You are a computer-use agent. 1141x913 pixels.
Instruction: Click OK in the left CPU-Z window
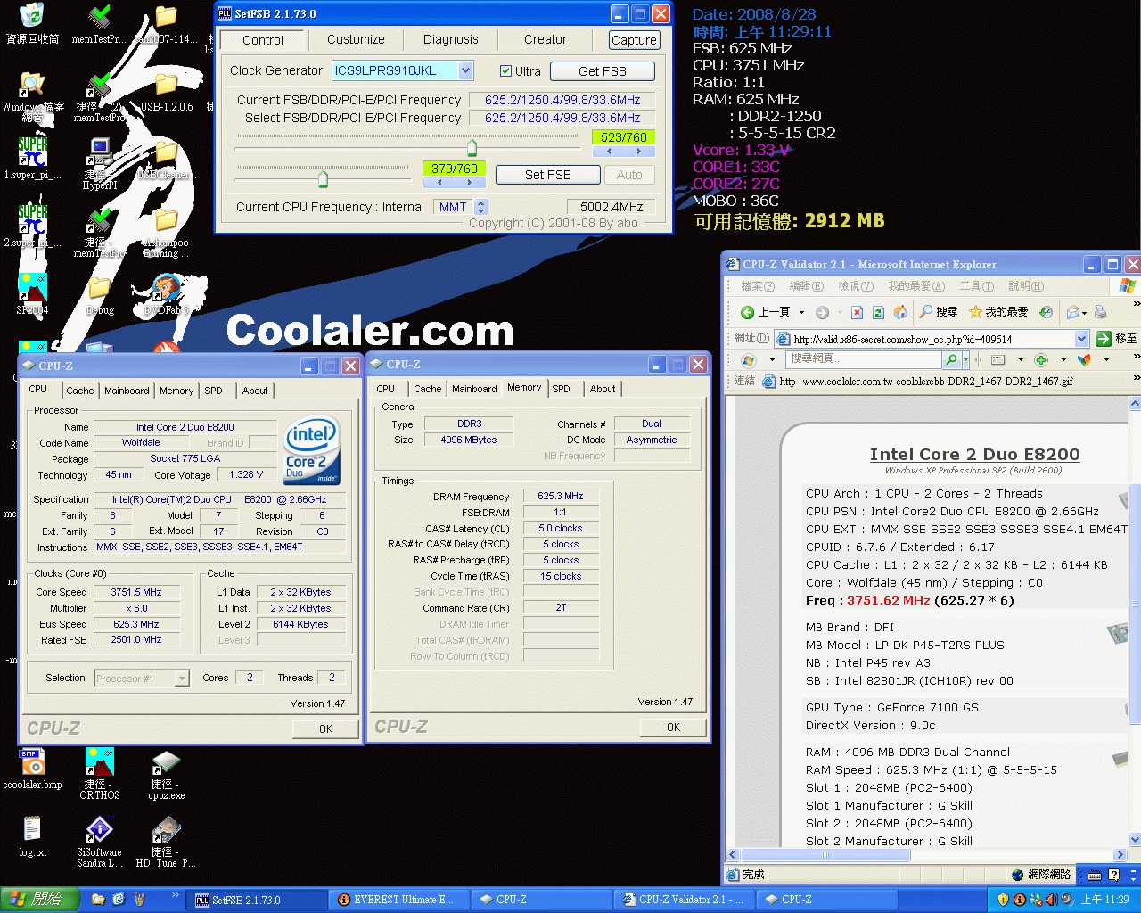(325, 728)
